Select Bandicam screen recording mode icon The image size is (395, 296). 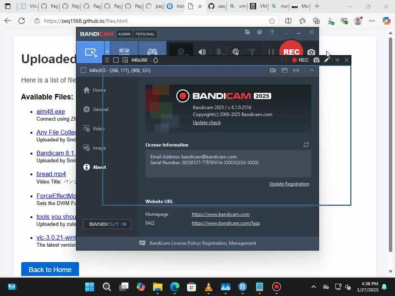[91, 52]
